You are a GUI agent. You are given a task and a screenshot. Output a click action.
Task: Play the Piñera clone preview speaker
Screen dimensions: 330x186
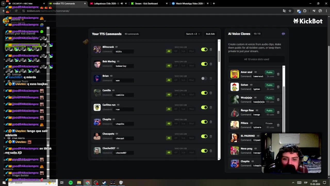point(251,123)
